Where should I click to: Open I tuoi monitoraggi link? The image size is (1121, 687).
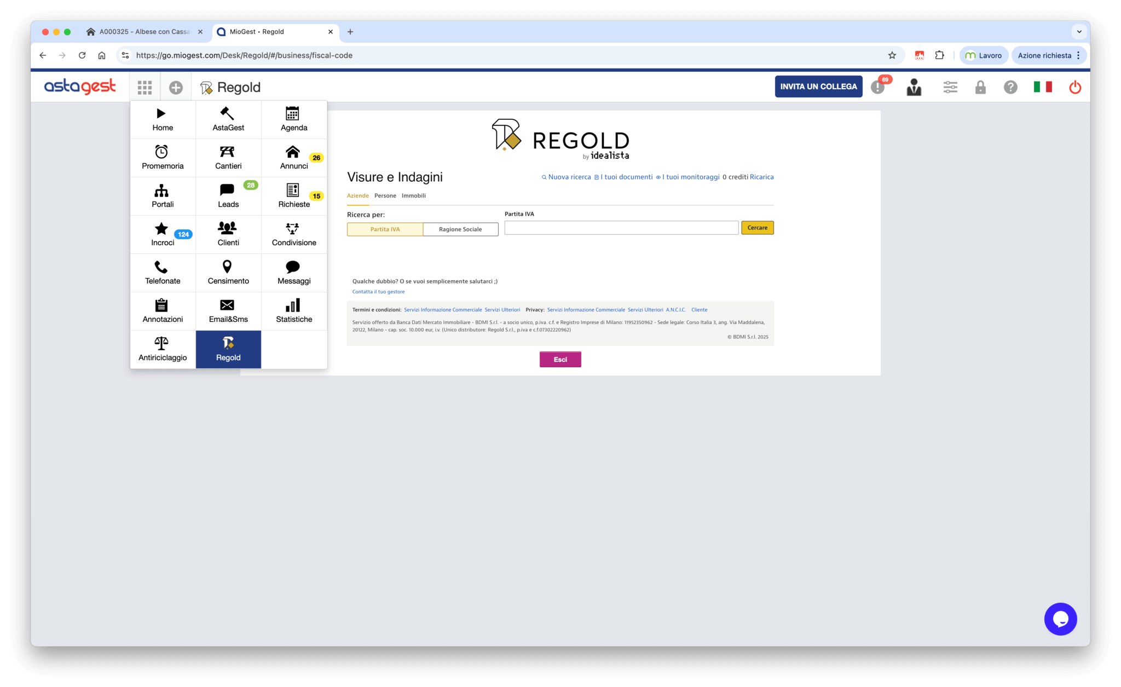[x=688, y=177]
